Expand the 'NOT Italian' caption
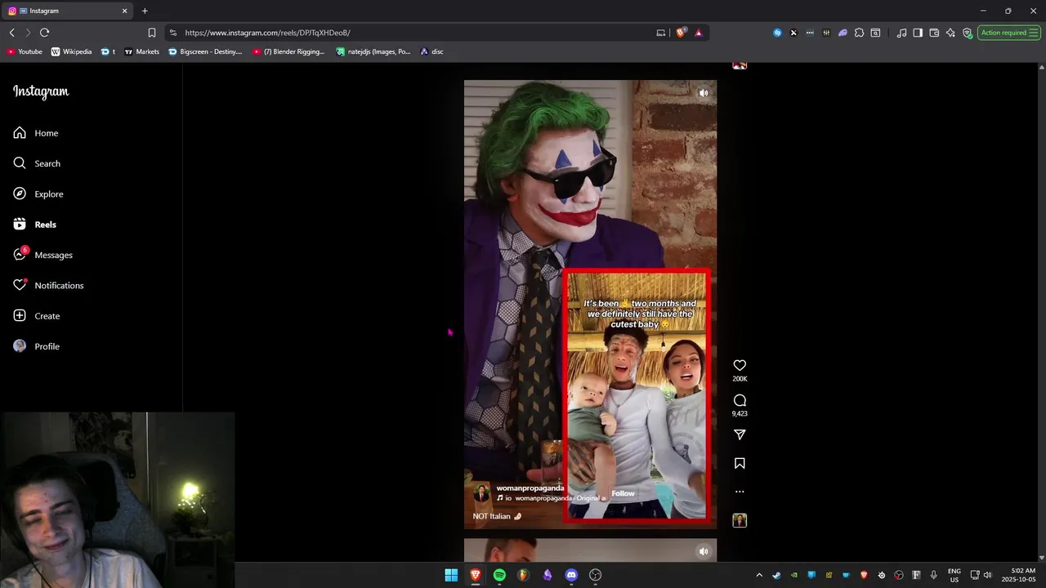The height and width of the screenshot is (588, 1046). 497,516
